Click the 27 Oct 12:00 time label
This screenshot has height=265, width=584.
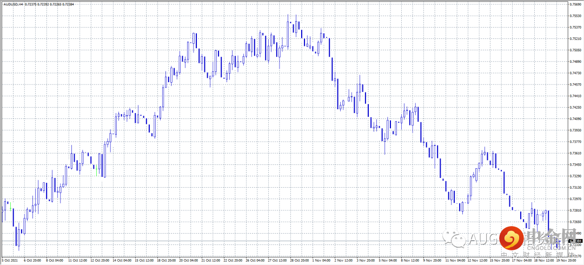pos(277,261)
